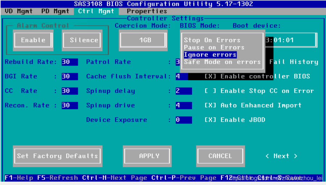Screen dimensions: 326x185
Task: Edit the Spinup drive value field
Action: coord(184,105)
